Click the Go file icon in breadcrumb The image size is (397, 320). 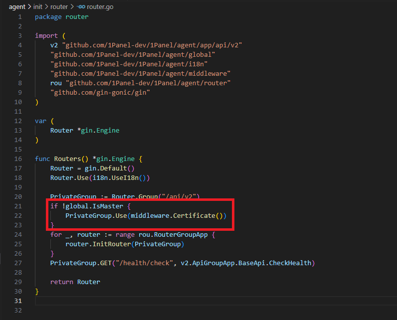click(x=81, y=7)
